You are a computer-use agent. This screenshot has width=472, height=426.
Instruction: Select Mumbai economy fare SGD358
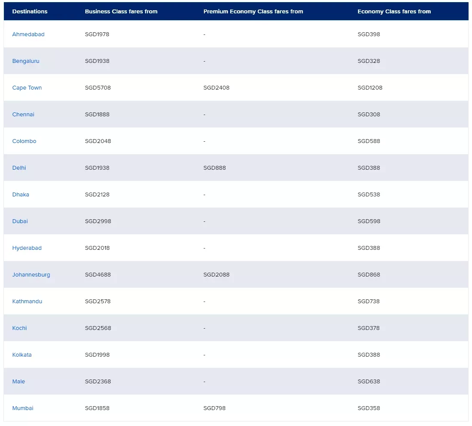369,408
